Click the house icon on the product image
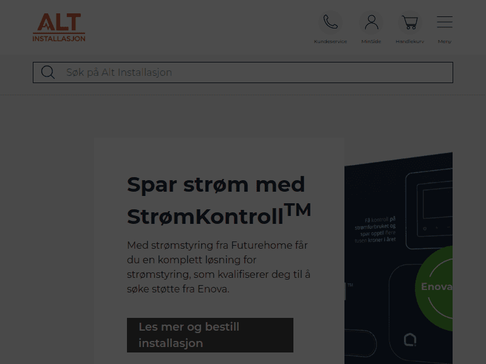The width and height of the screenshot is (486, 364). pyautogui.click(x=410, y=340)
